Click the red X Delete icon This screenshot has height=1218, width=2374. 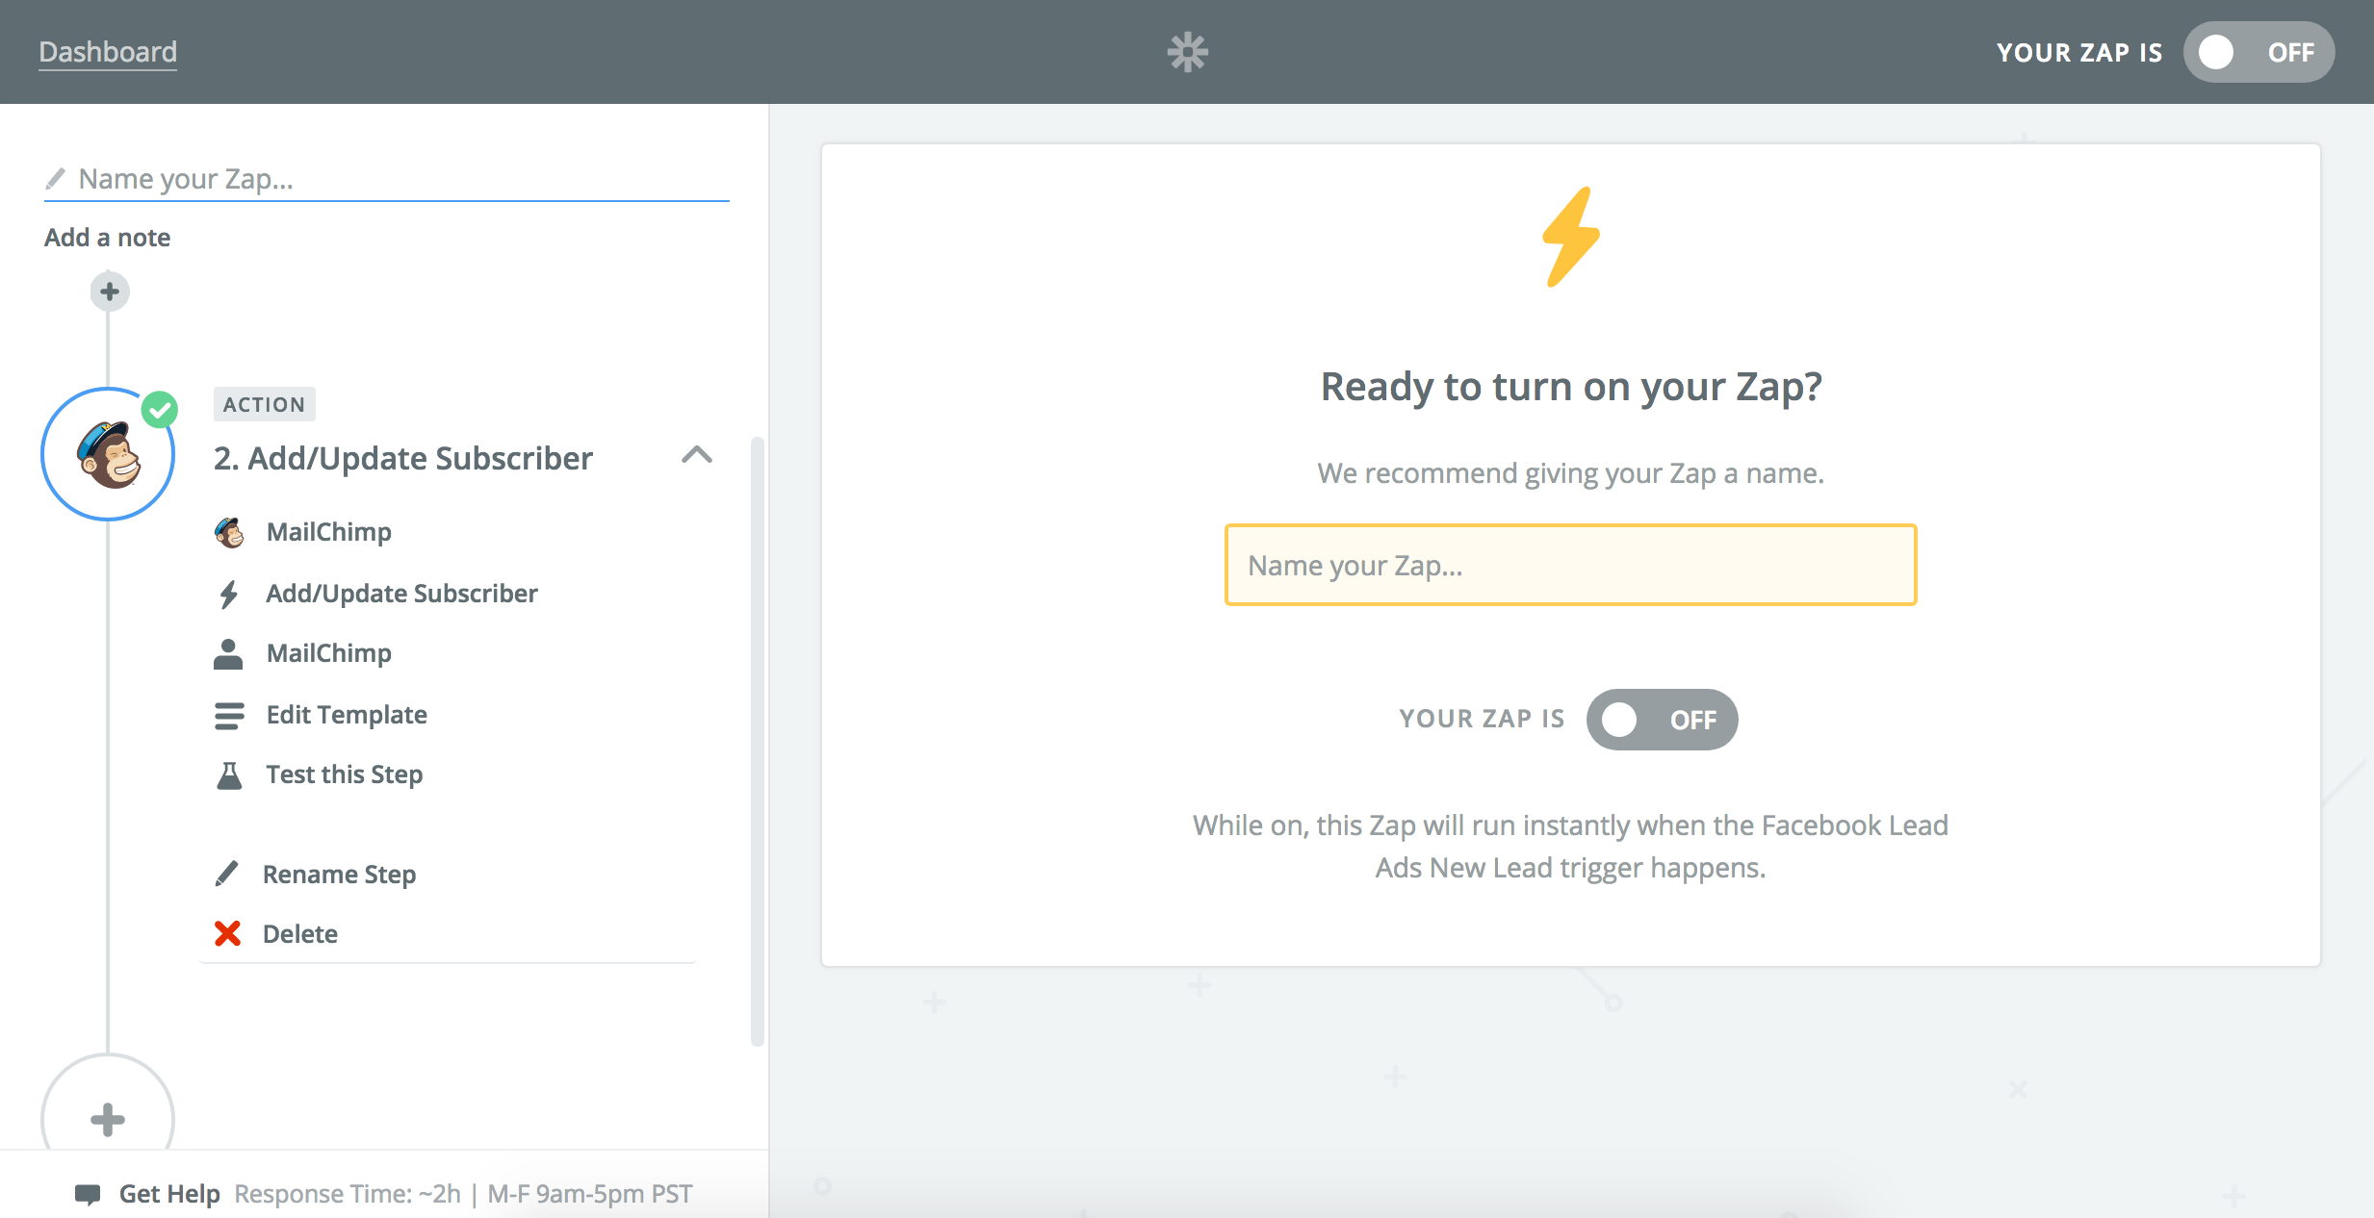(227, 933)
